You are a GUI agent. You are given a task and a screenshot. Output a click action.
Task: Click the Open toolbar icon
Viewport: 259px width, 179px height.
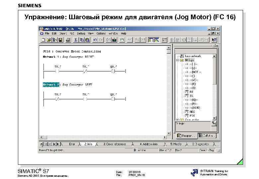click(49, 40)
